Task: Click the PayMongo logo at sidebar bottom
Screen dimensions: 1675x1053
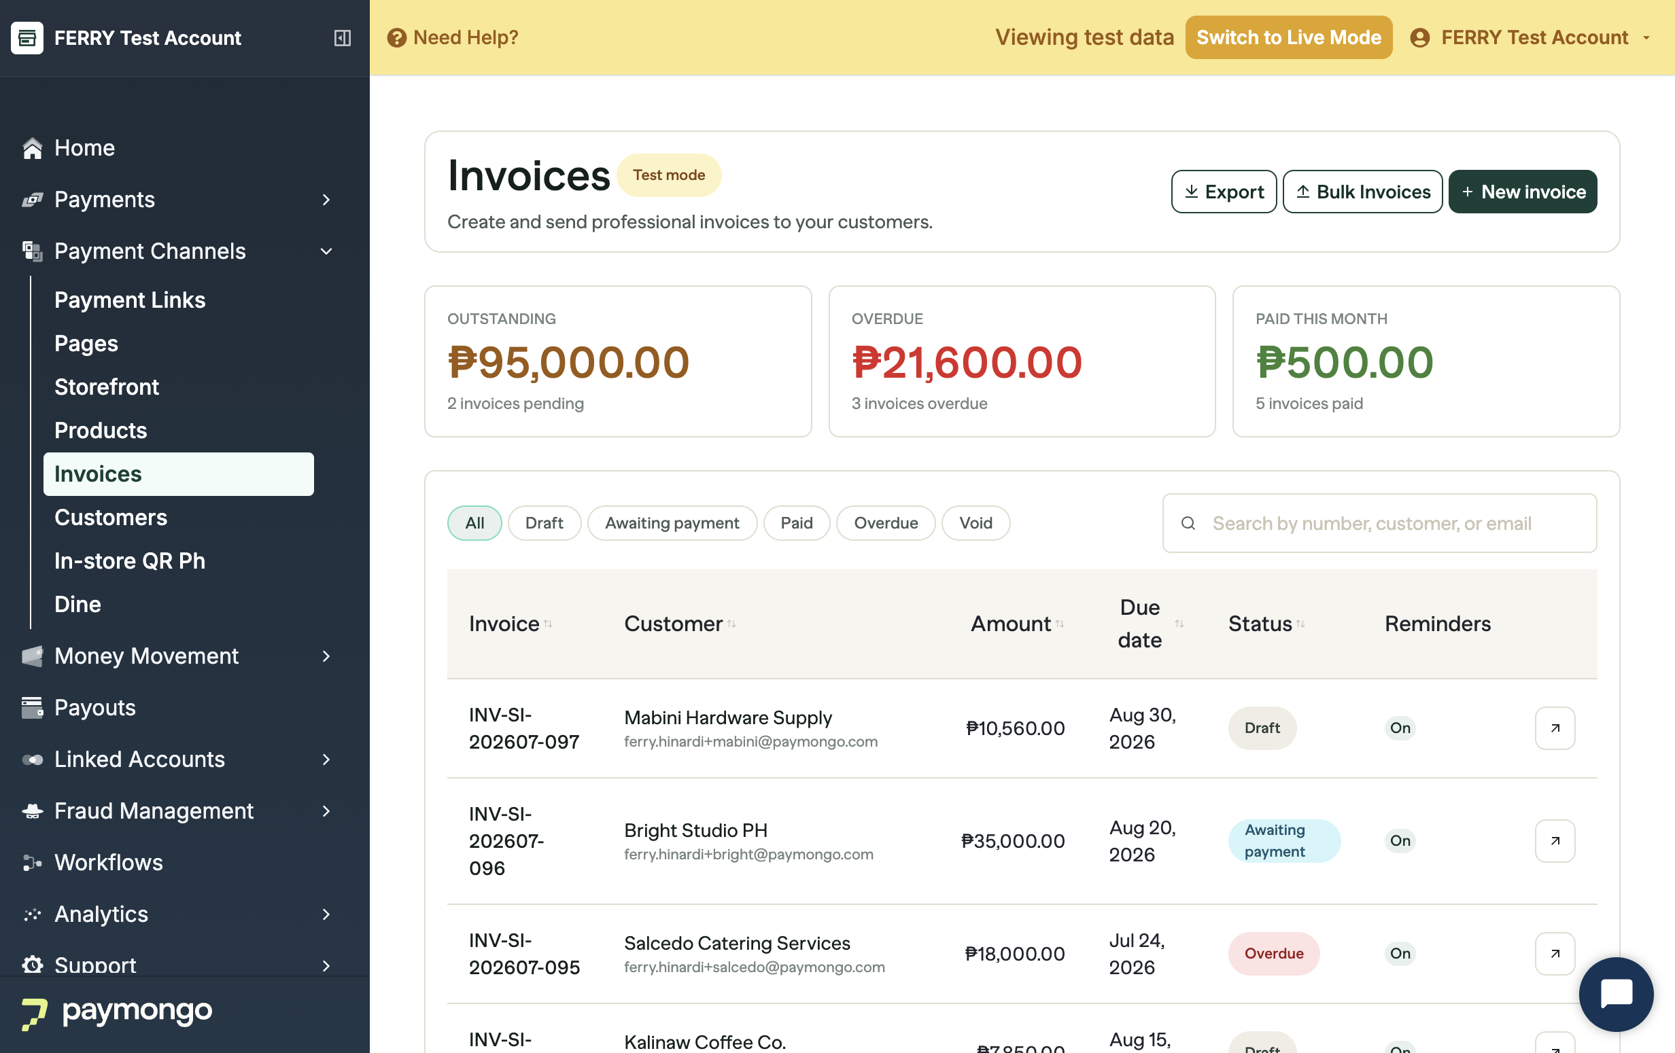Action: (116, 1013)
